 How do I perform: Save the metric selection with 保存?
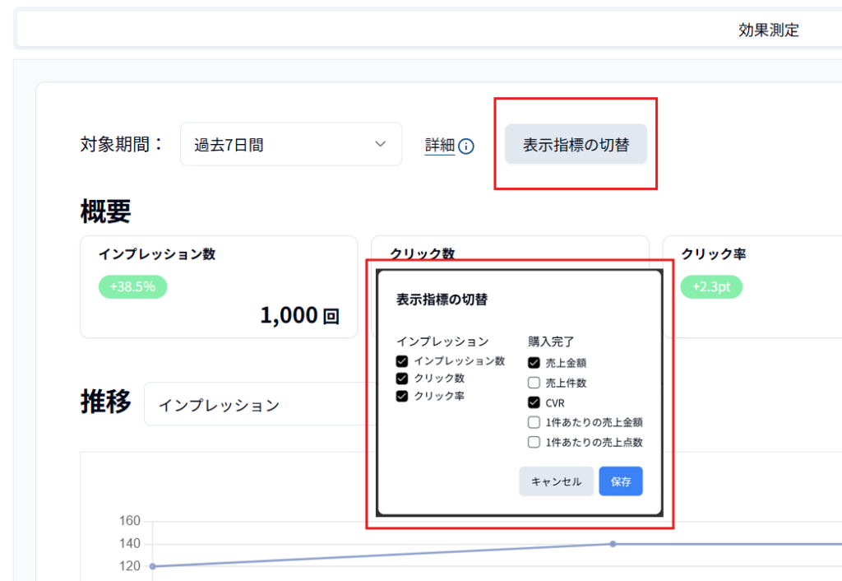click(621, 481)
